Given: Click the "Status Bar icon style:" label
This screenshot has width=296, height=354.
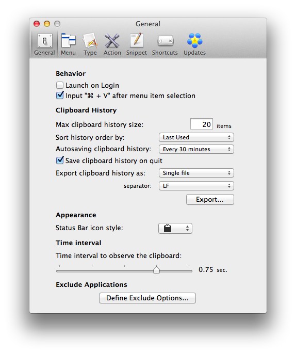Looking at the screenshot, I should (89, 228).
